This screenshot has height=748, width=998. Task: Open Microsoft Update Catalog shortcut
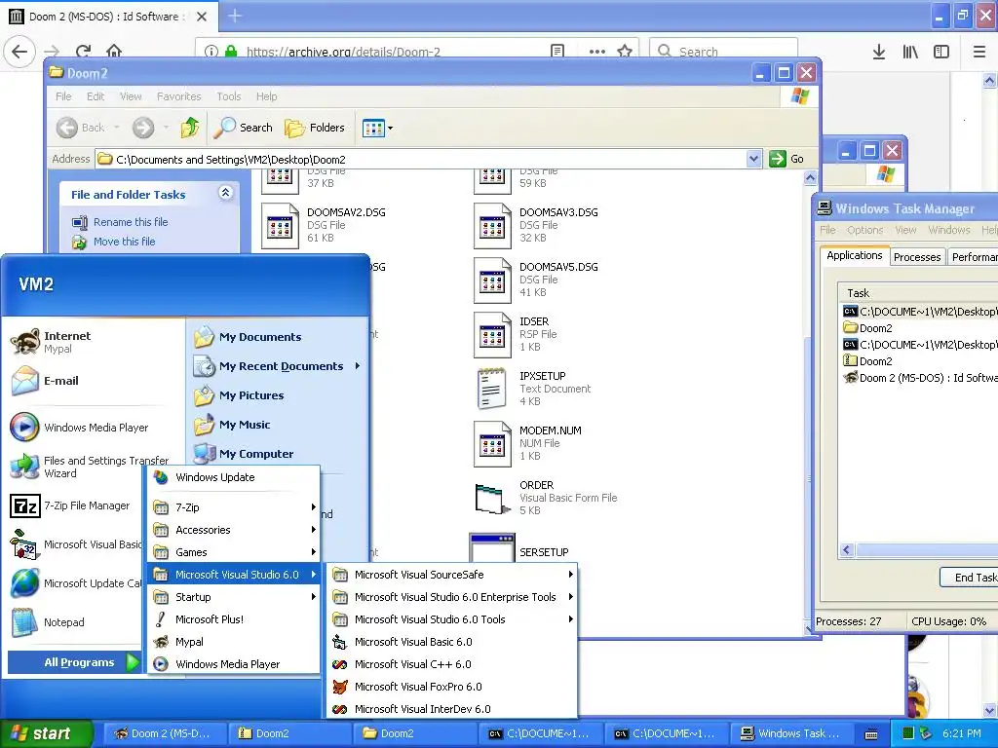click(x=75, y=583)
